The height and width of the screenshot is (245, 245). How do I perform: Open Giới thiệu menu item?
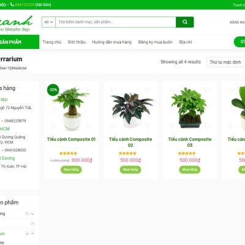click(x=77, y=42)
